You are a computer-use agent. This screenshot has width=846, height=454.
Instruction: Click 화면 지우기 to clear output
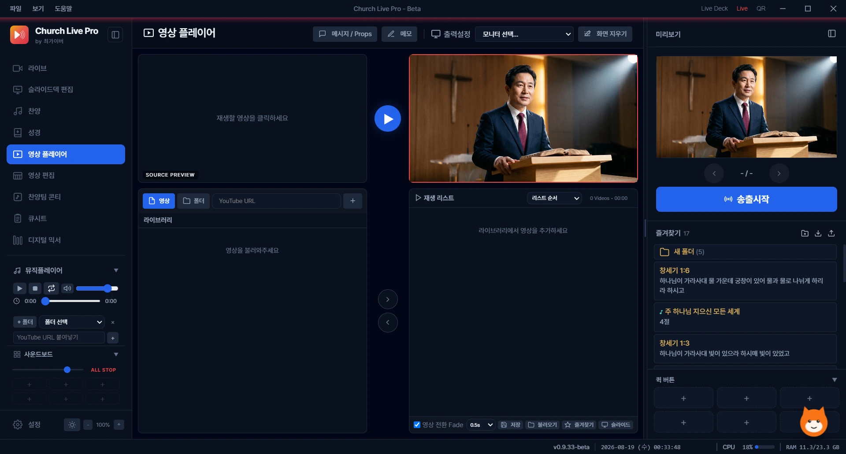point(605,34)
